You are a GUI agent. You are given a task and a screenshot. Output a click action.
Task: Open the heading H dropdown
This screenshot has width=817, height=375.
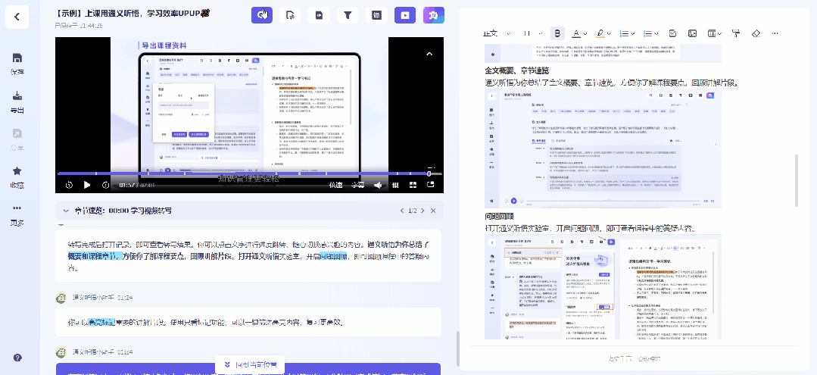[533, 33]
